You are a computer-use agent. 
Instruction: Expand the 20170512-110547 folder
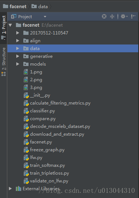(x=18, y=33)
